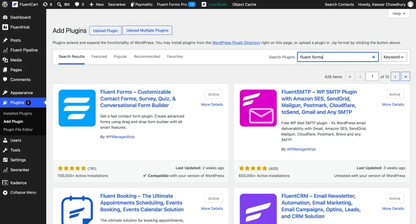
Task: Open More Details for FluentSMTP
Action: click(393, 105)
